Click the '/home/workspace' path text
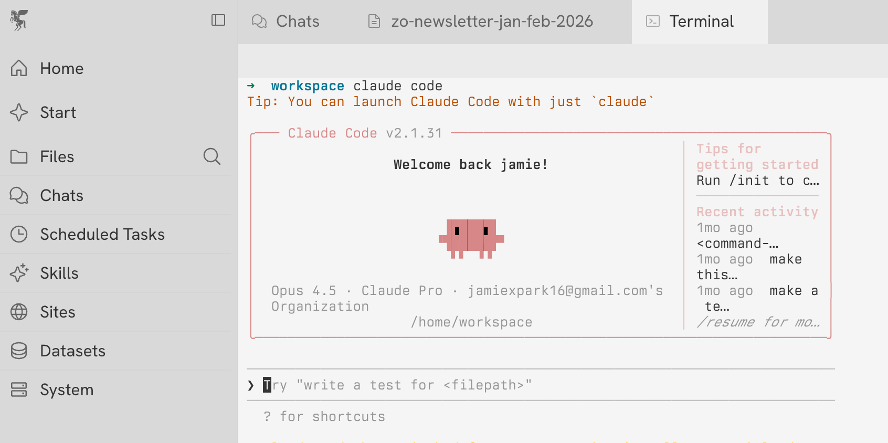The image size is (888, 443). click(x=472, y=322)
